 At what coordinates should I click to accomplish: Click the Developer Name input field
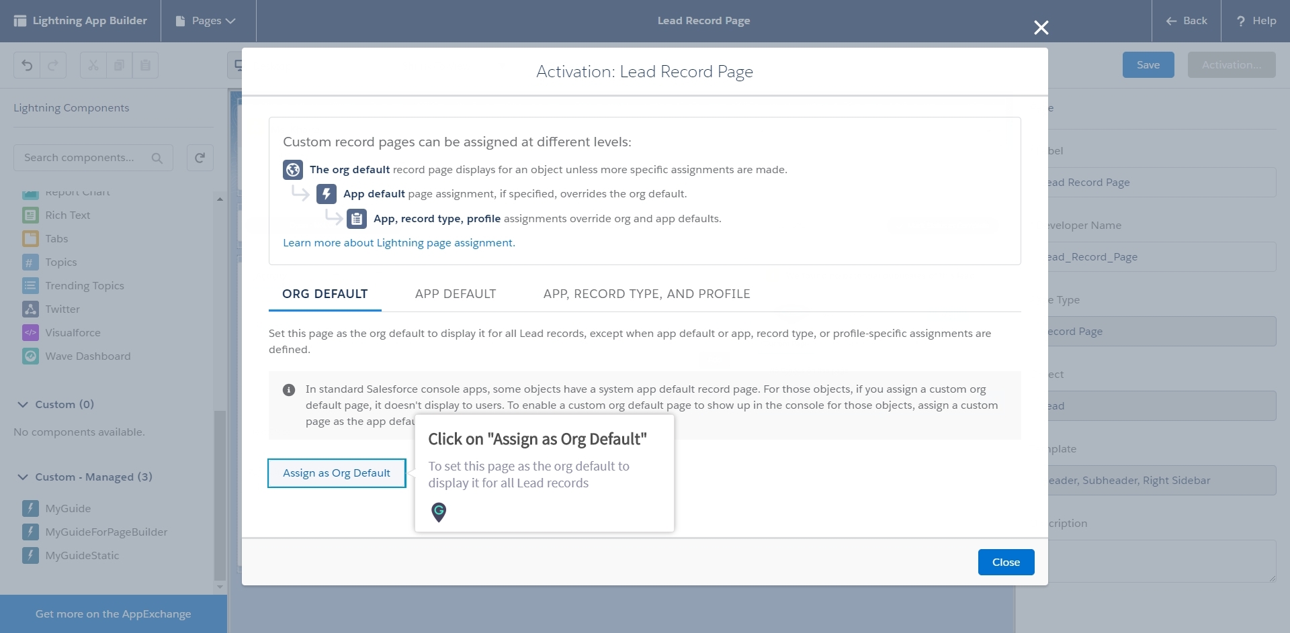pos(1162,256)
